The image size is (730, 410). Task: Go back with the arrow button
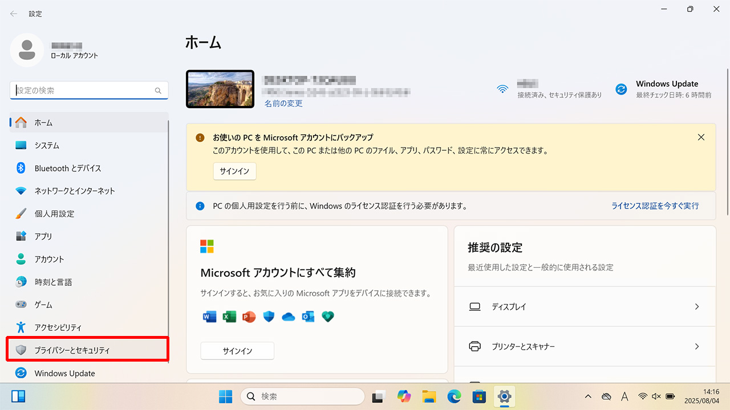click(14, 14)
